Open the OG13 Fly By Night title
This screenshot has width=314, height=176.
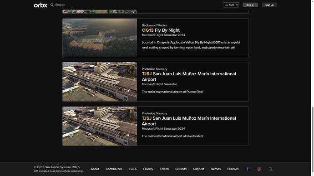click(x=161, y=30)
